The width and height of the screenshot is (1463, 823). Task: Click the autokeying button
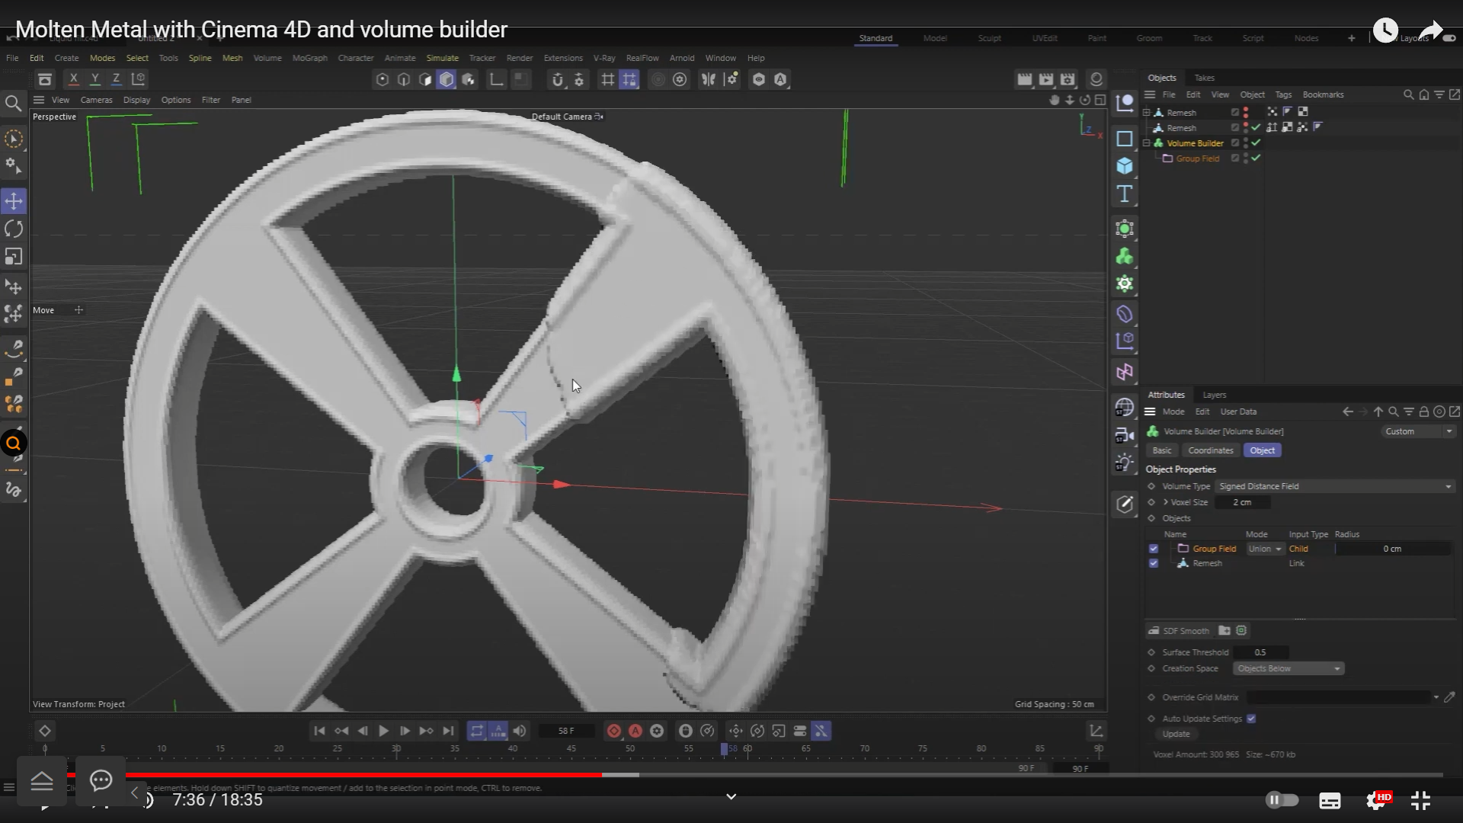(635, 731)
